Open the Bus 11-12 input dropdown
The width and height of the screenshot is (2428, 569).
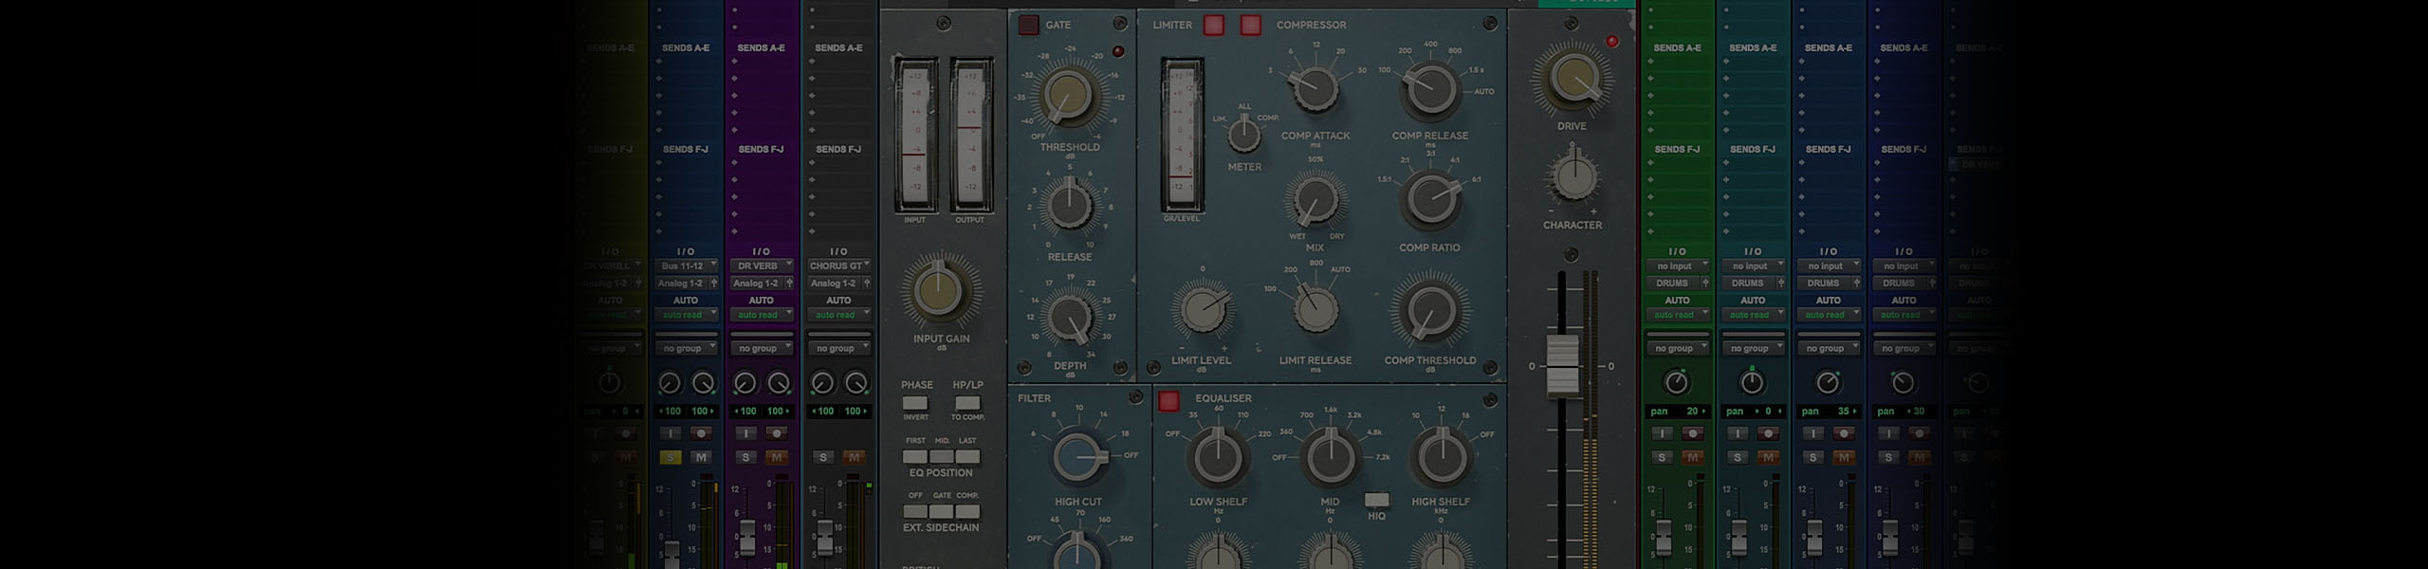click(x=686, y=266)
